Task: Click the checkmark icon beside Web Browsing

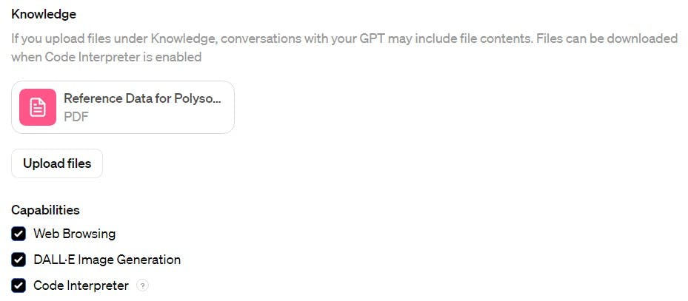Action: (19, 234)
